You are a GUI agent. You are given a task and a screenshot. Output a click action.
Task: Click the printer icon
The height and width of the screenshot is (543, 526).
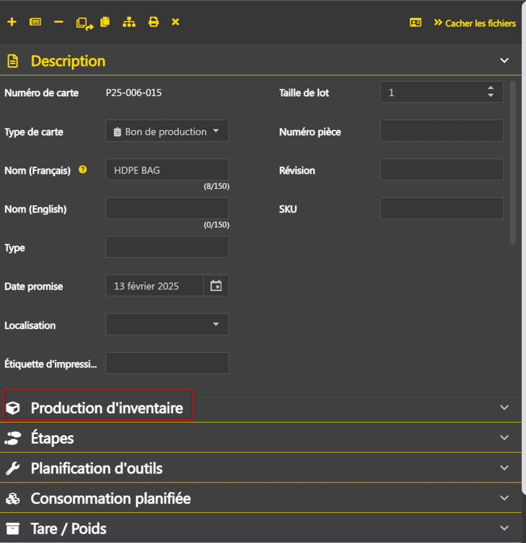[x=153, y=22]
